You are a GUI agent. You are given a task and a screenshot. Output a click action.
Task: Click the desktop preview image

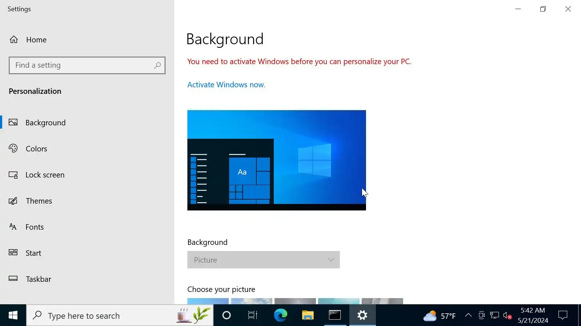coord(277,160)
